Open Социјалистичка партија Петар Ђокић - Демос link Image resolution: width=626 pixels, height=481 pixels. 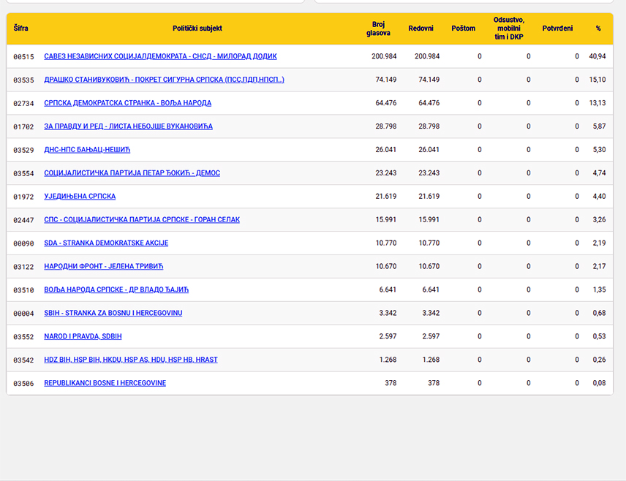coord(132,173)
